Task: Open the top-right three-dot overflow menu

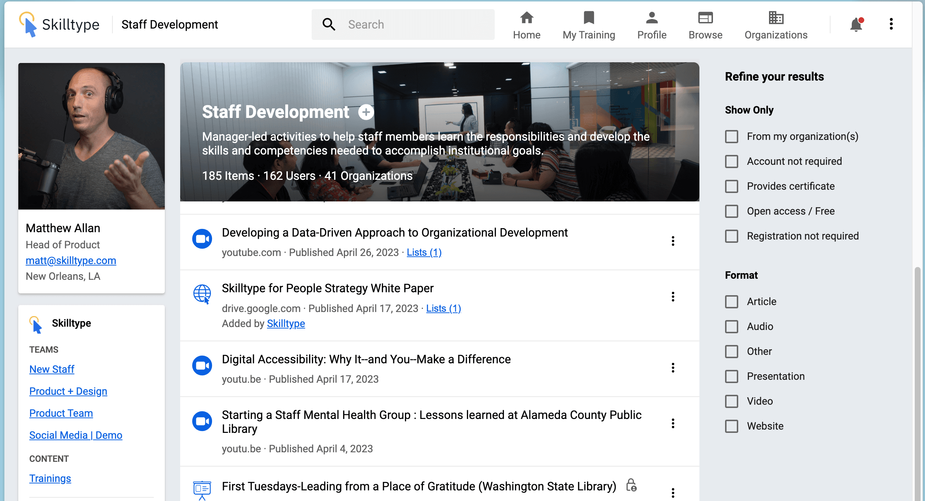Action: pos(891,24)
